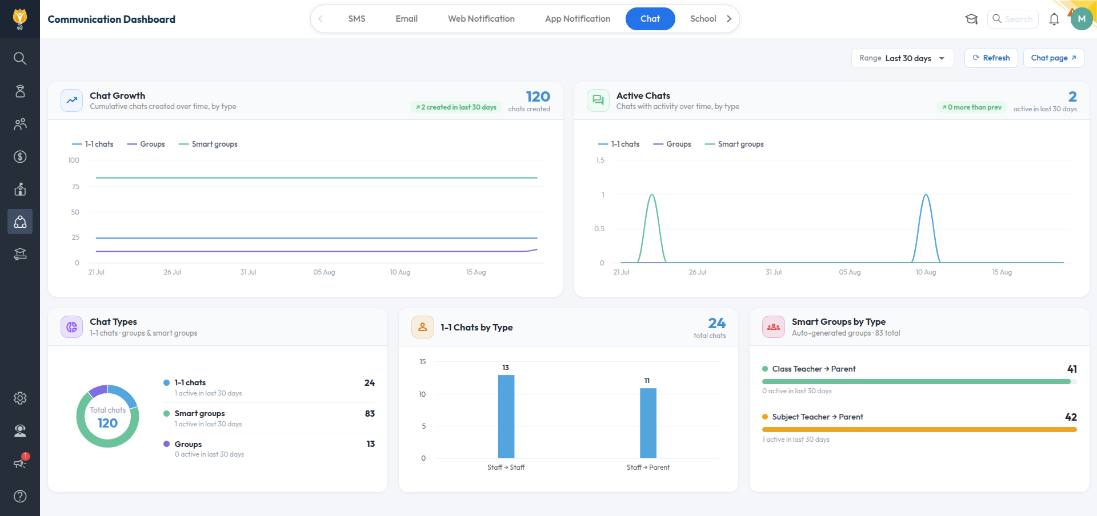The width and height of the screenshot is (1097, 516).
Task: Open the help question mark icon
Action: [x=20, y=496]
